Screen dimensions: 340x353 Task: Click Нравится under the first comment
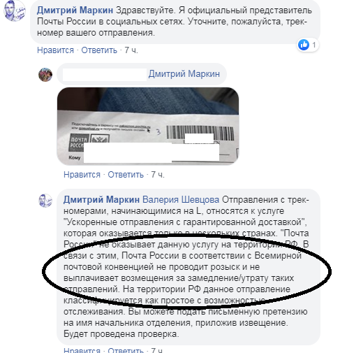pyautogui.click(x=55, y=50)
